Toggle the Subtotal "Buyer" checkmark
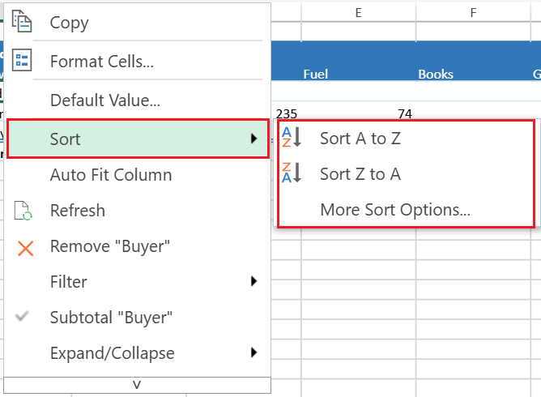The height and width of the screenshot is (397, 541). (23, 317)
